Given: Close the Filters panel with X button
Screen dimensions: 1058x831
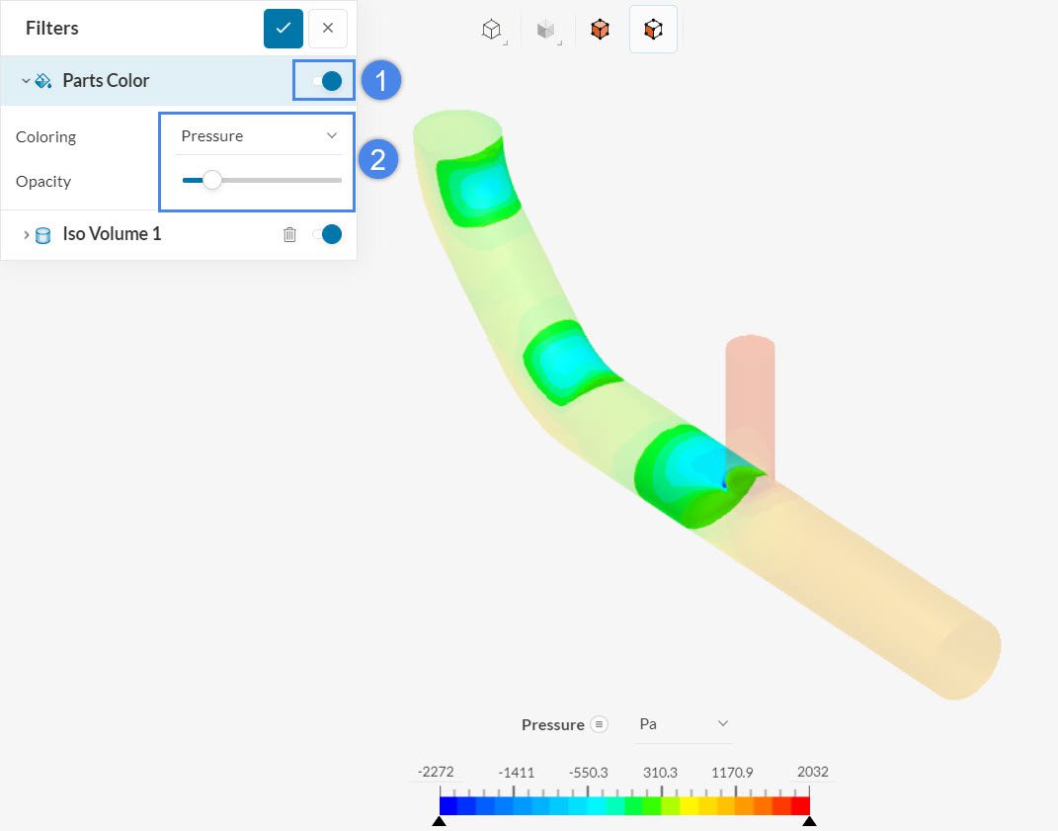Looking at the screenshot, I should (x=328, y=29).
